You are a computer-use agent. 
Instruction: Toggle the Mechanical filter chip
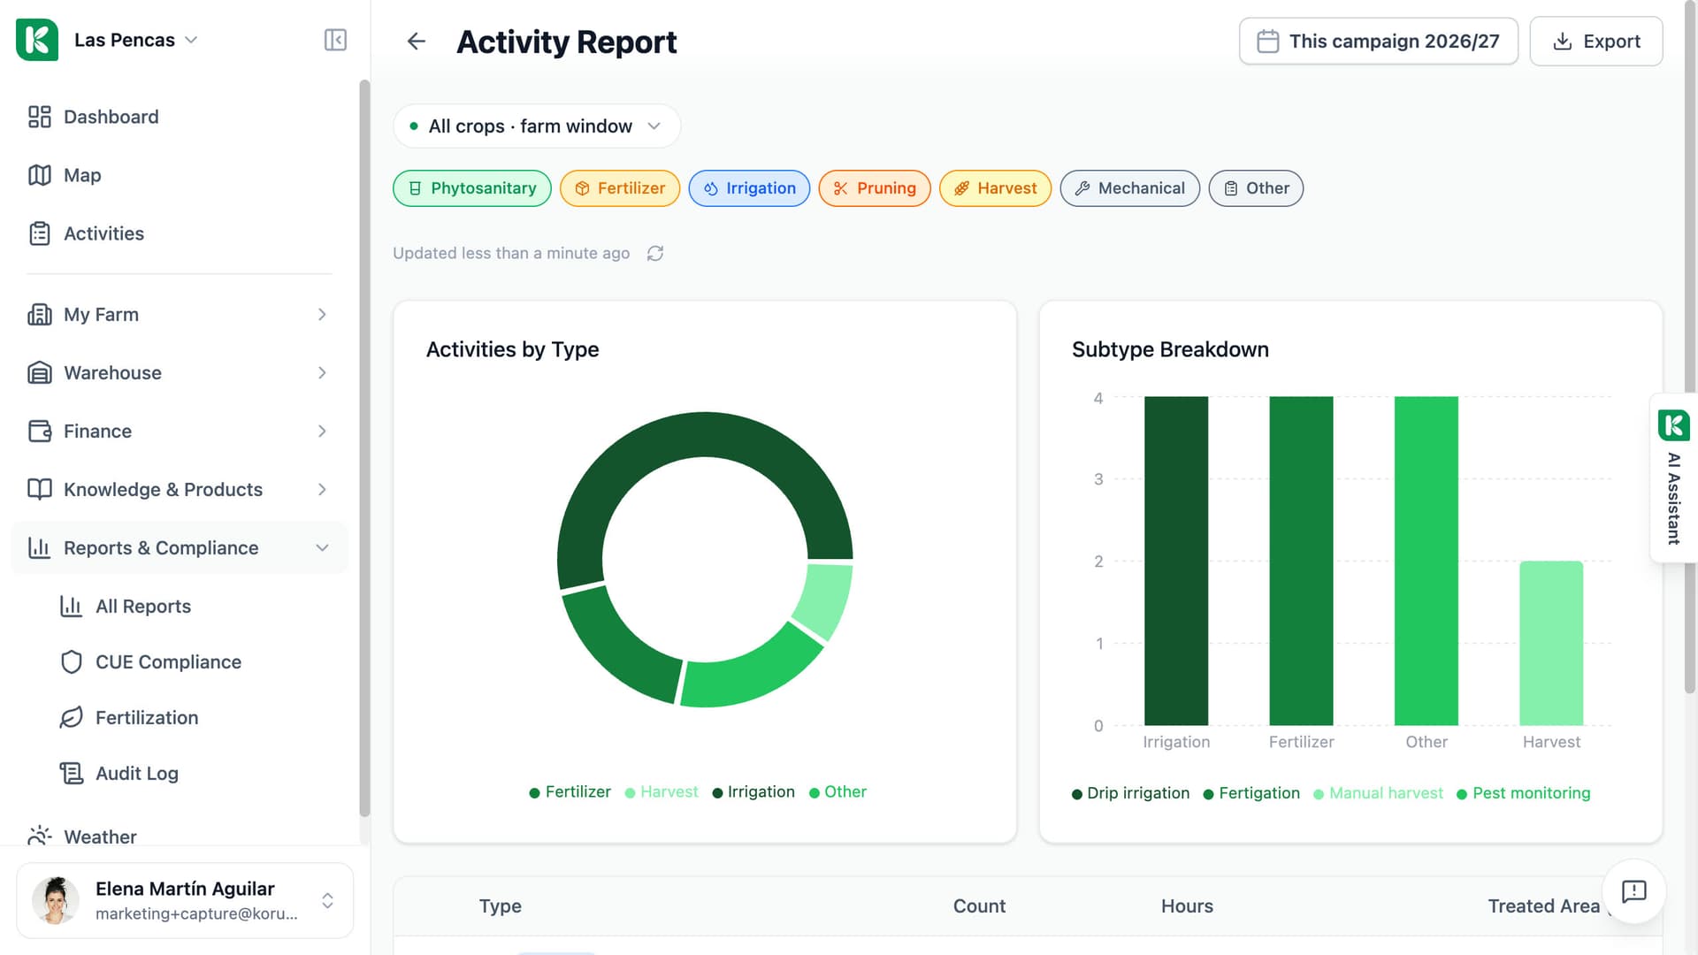(x=1129, y=188)
